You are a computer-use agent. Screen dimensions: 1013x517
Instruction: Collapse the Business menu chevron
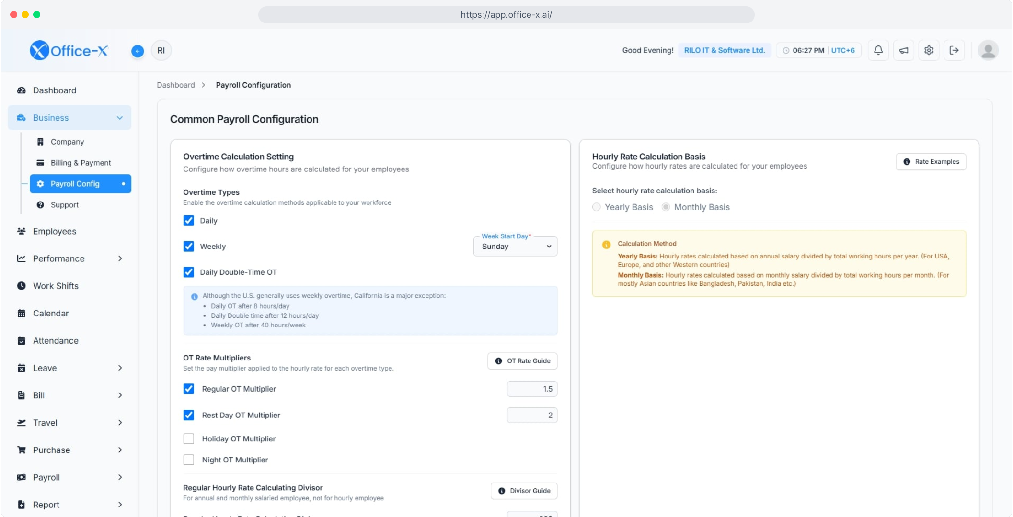pyautogui.click(x=120, y=118)
